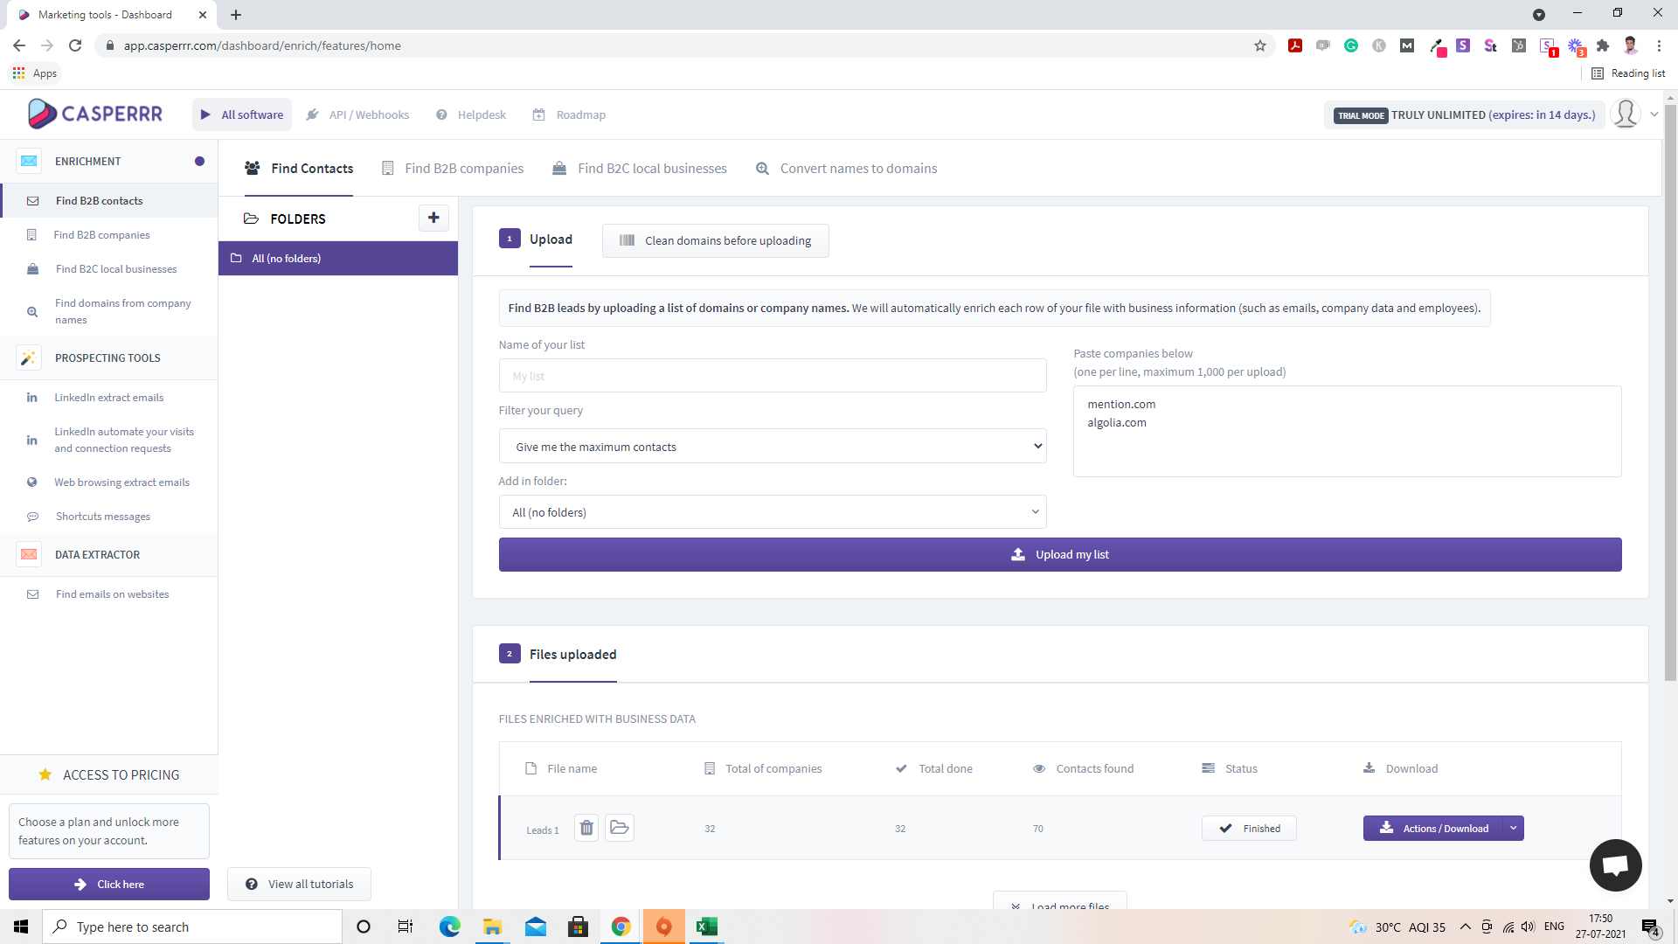Viewport: 1678px width, 944px height.
Task: Open Excel from the taskbar
Action: pos(706,927)
